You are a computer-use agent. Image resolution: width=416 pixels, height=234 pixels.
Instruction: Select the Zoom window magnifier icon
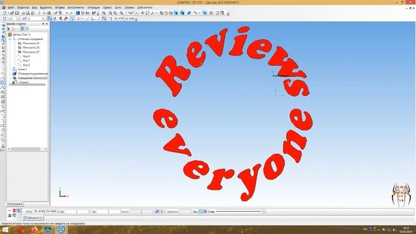(x=104, y=13)
